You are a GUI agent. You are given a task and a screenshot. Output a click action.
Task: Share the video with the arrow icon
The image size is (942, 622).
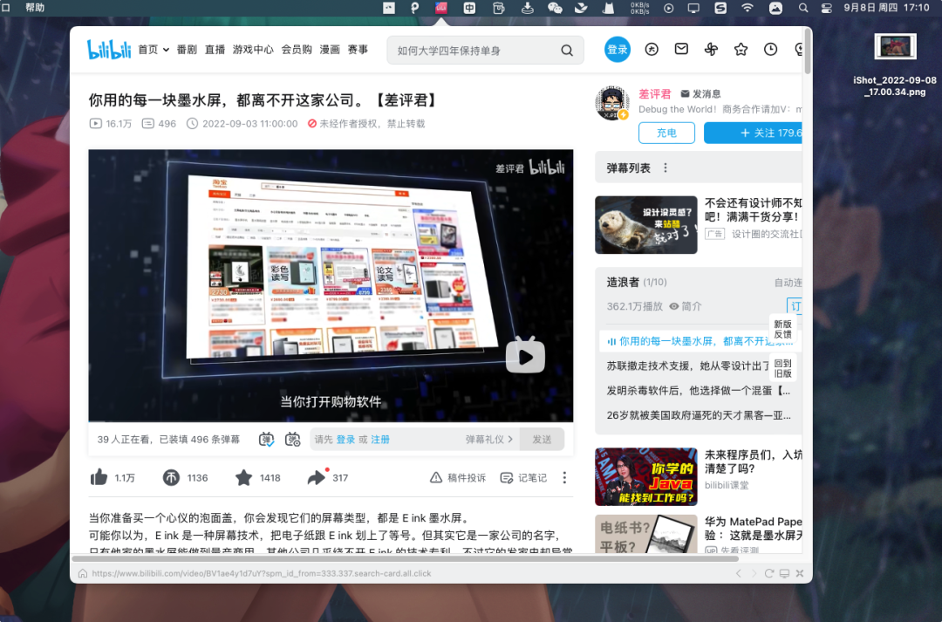pos(316,478)
